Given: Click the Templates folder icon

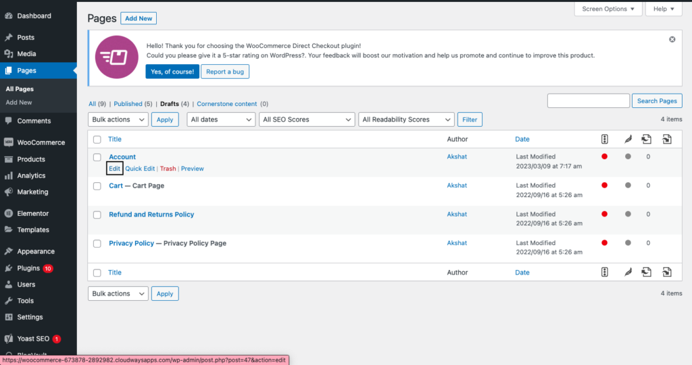Looking at the screenshot, I should click(8, 229).
